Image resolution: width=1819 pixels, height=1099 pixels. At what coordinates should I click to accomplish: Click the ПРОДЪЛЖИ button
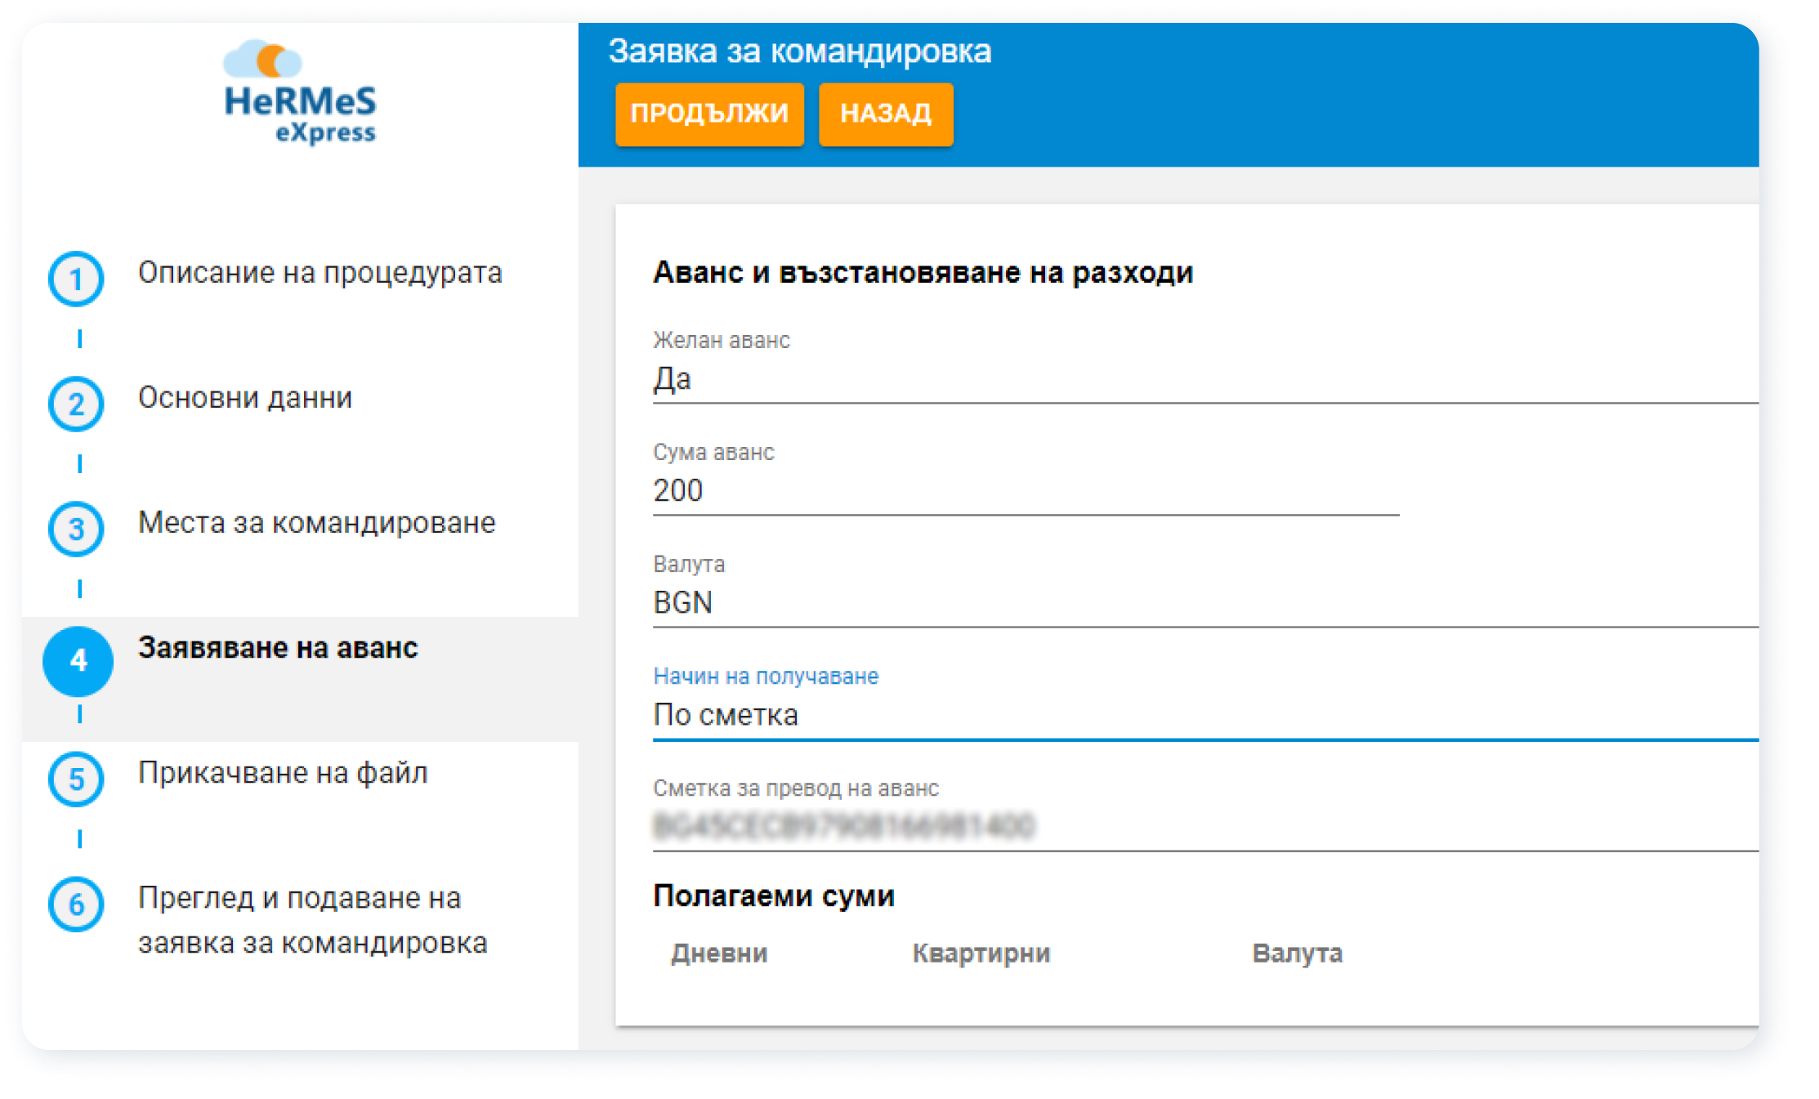[x=709, y=114]
